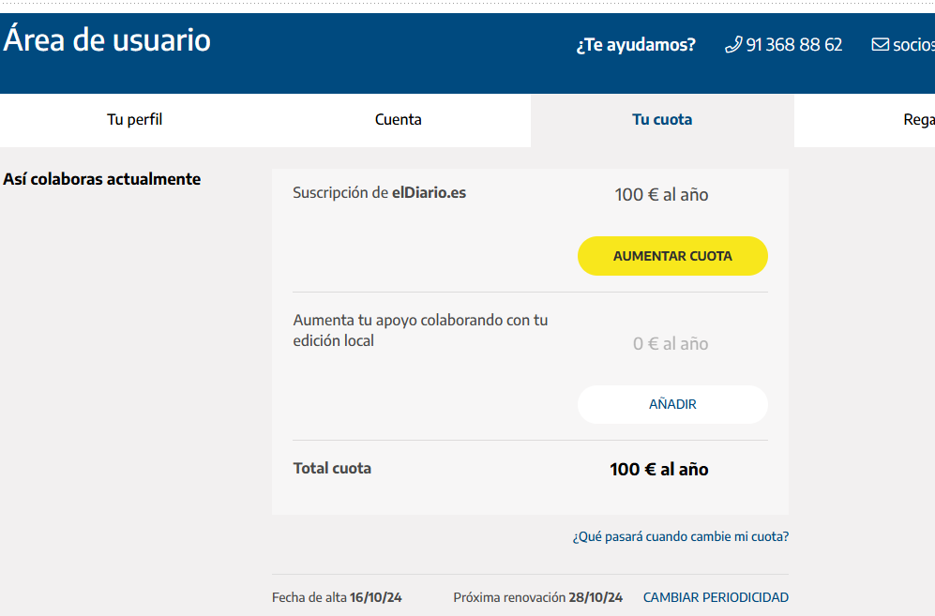
Task: Click the phone handset icon
Action: click(733, 45)
